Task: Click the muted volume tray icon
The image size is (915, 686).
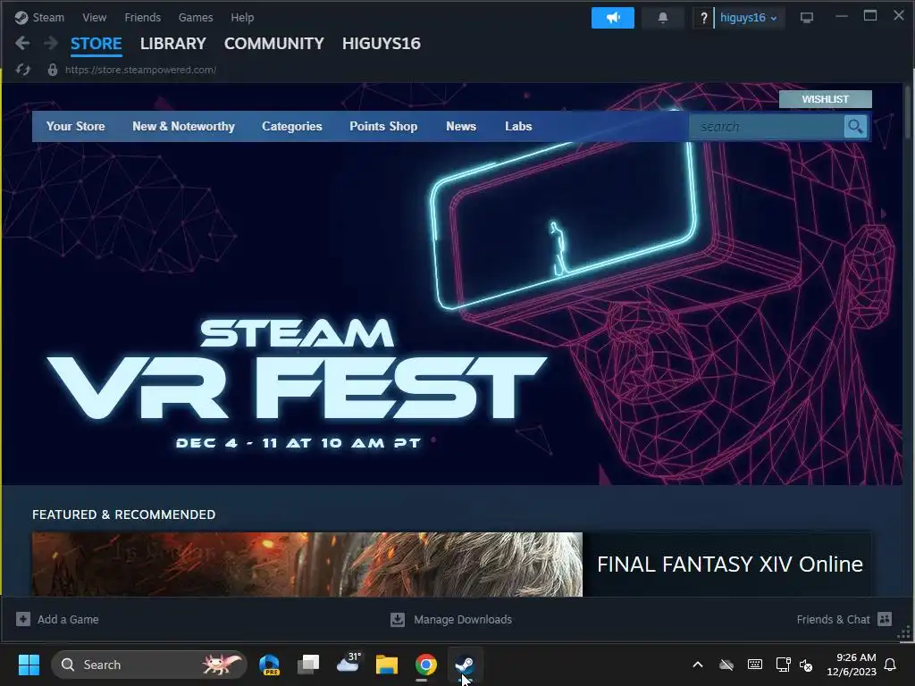Action: pos(806,665)
